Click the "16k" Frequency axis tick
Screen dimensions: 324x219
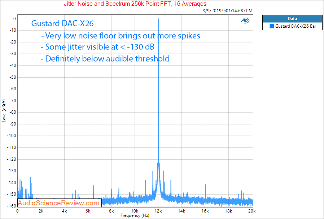(205, 211)
